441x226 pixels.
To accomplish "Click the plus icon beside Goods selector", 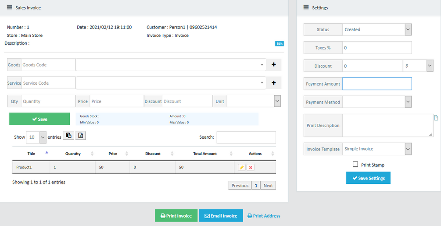I will [x=274, y=65].
